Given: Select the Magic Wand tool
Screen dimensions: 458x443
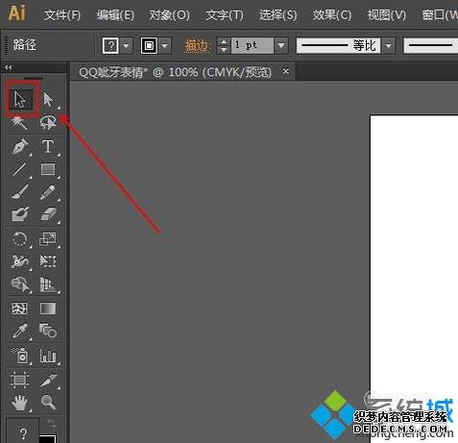Looking at the screenshot, I should tap(19, 123).
